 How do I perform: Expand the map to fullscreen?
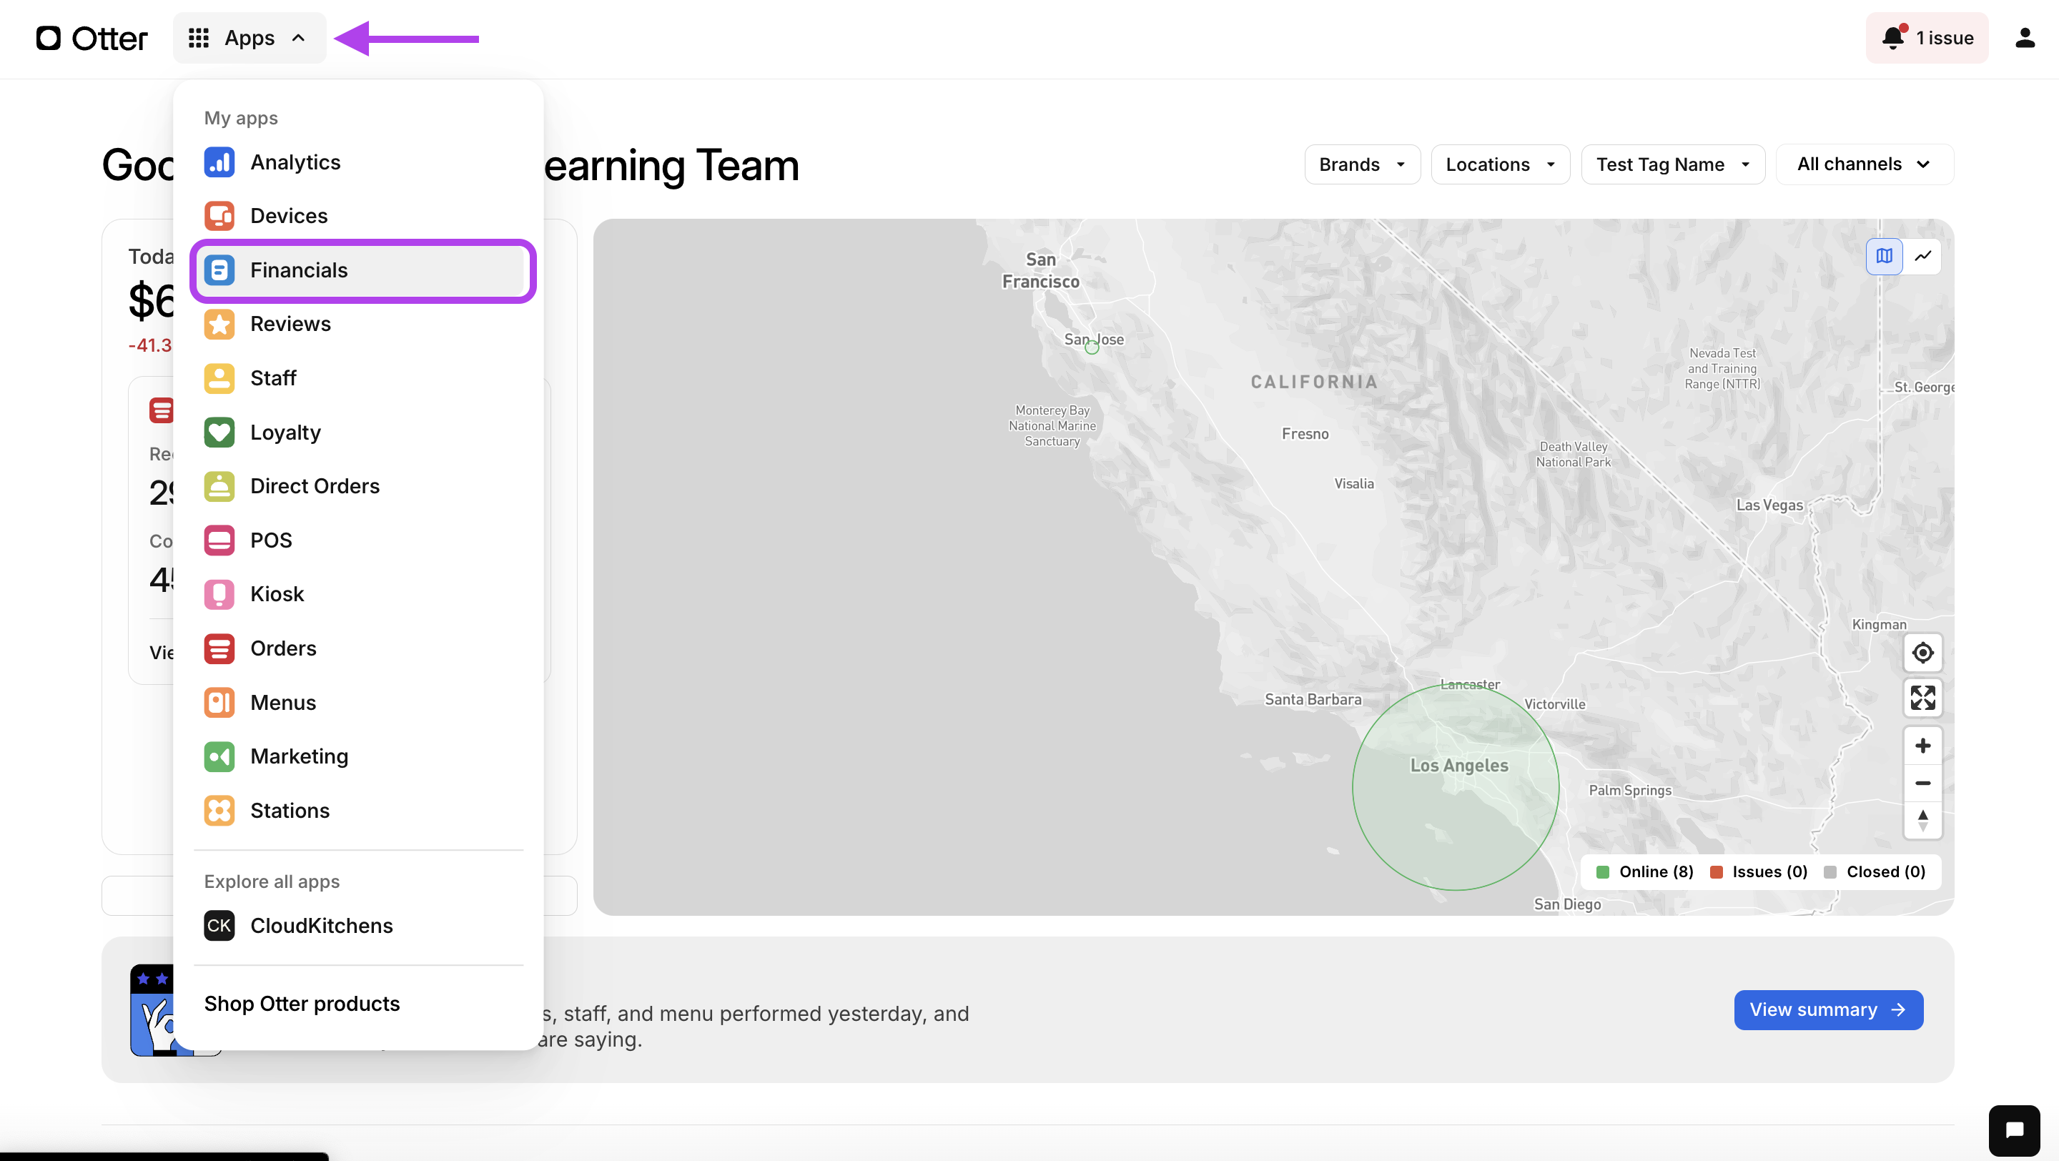(1922, 698)
